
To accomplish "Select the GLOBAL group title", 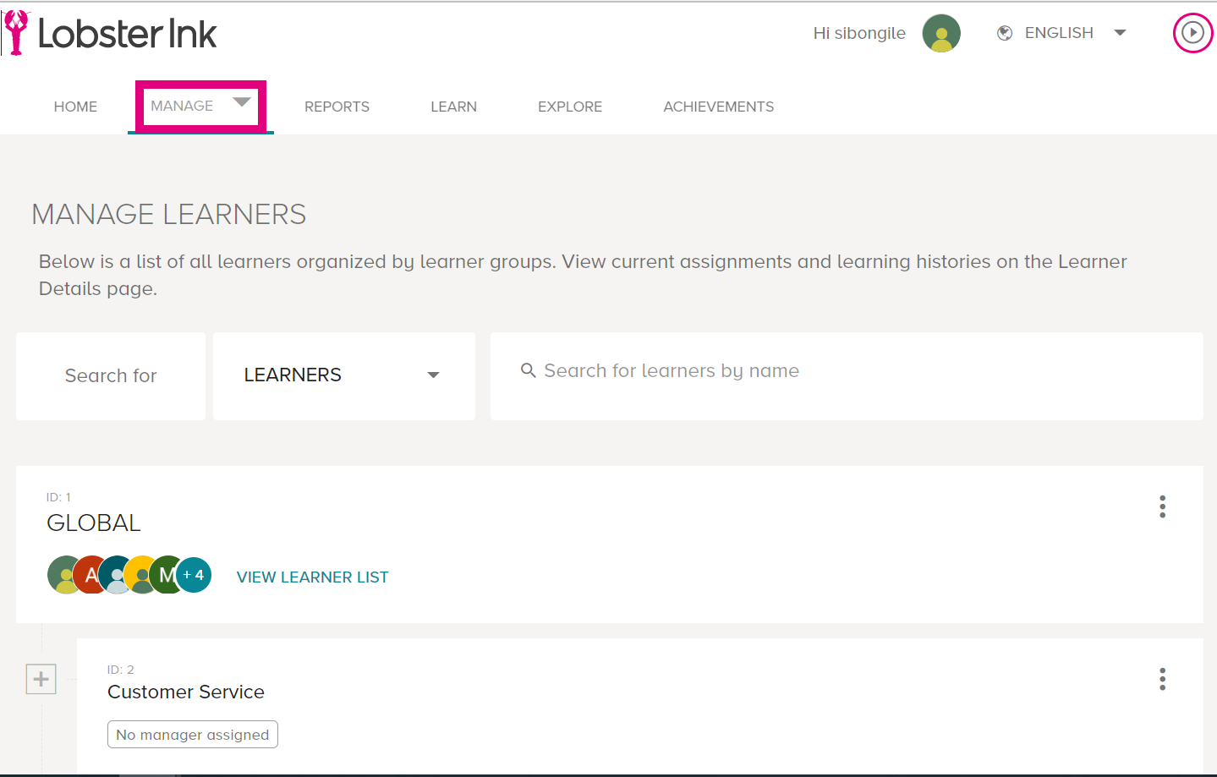I will coord(94,523).
